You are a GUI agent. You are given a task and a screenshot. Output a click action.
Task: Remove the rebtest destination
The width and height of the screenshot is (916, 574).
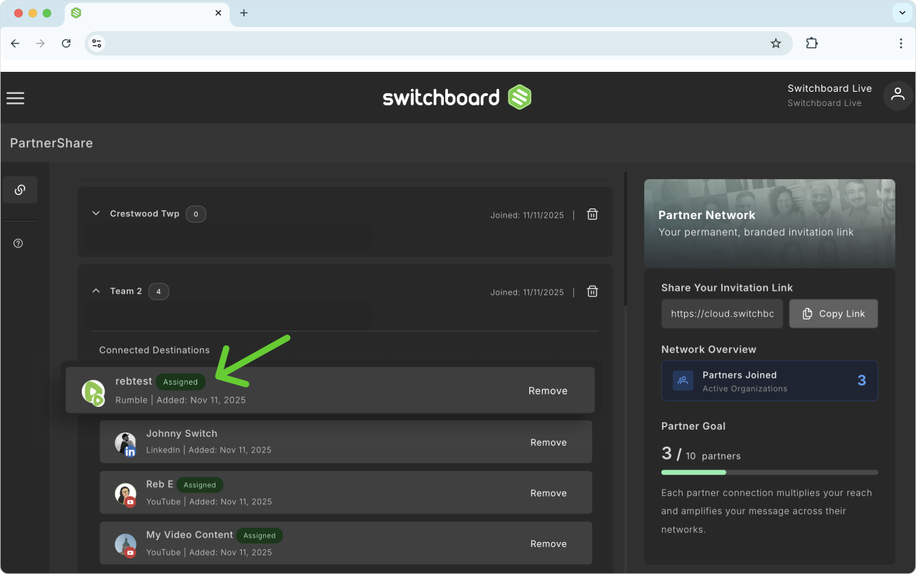[548, 390]
